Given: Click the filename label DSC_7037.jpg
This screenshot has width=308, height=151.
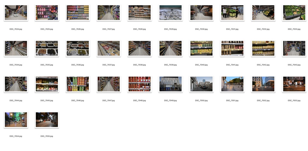Looking at the screenshot, I should (x=109, y=65).
